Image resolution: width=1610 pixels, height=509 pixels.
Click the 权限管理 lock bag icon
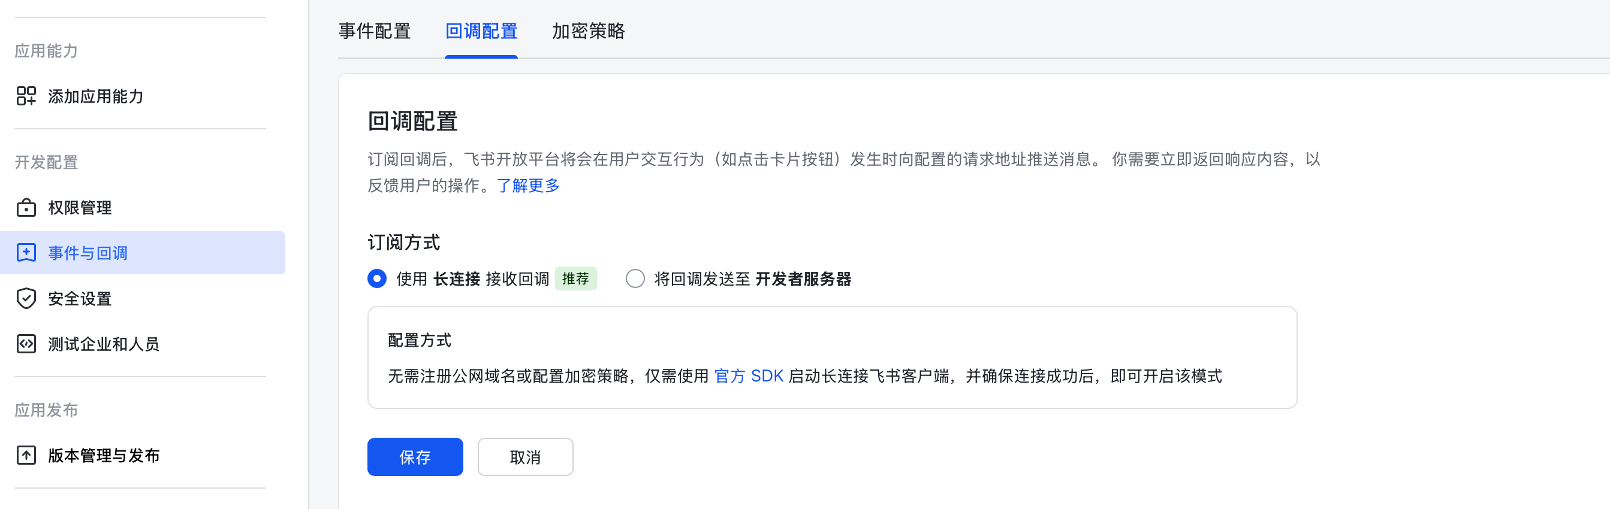[x=26, y=207]
